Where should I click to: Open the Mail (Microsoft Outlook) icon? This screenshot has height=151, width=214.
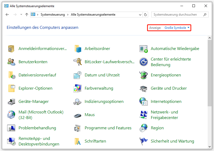[x=11, y=115]
